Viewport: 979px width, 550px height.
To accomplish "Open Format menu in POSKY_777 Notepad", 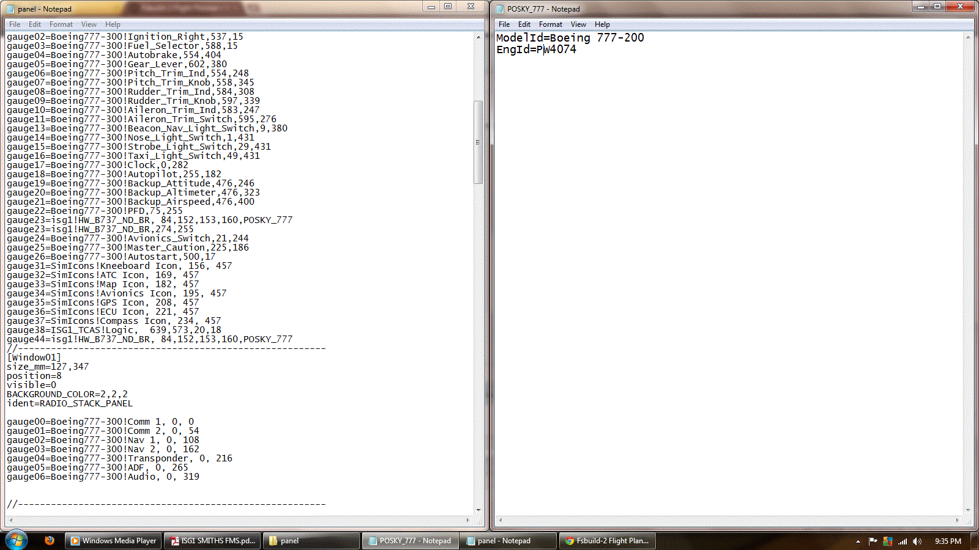I will pos(551,24).
